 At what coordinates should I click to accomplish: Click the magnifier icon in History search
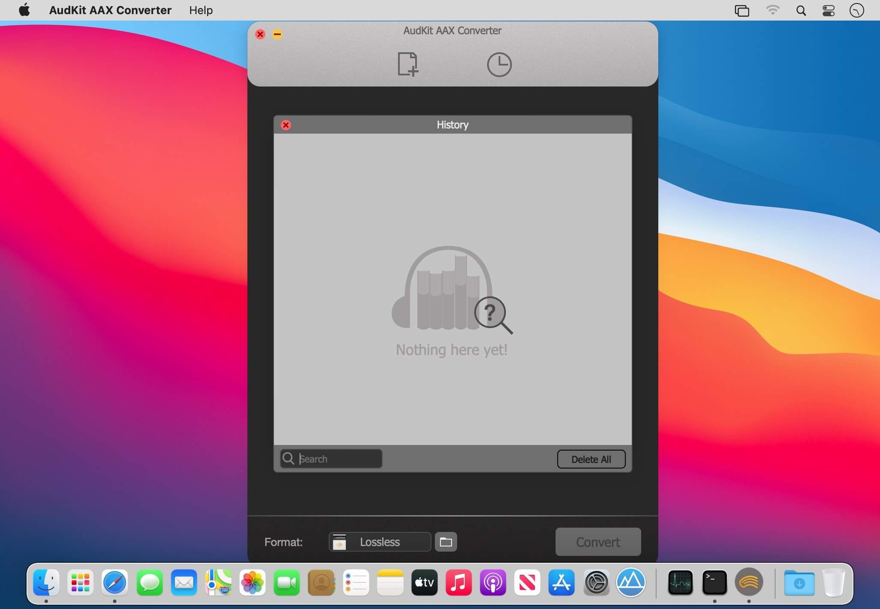click(x=288, y=459)
